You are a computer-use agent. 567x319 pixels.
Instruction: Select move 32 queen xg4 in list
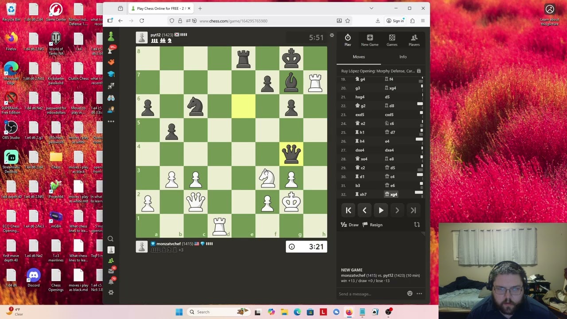point(391,194)
